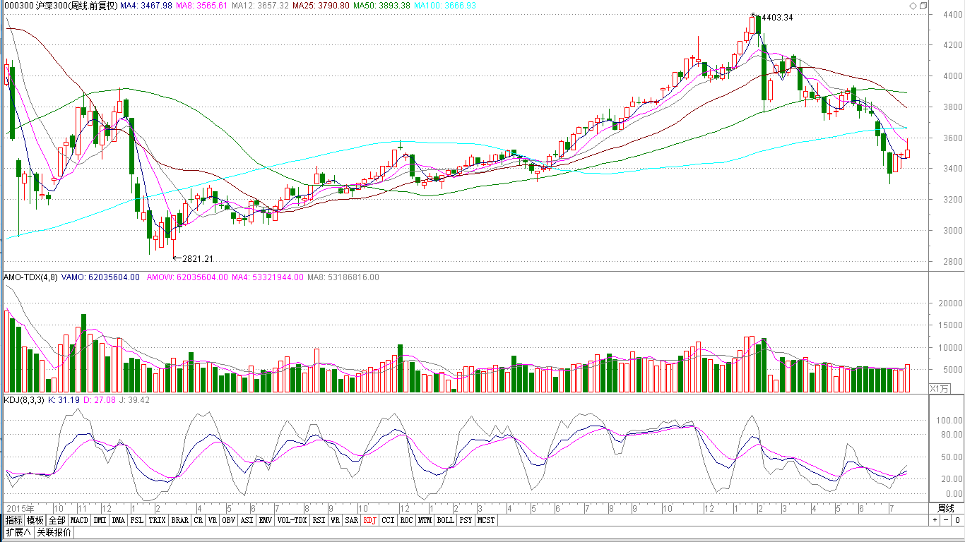The image size is (965, 542).
Task: Click the diamond icon in the chart's top-right corner
Action: [913, 6]
